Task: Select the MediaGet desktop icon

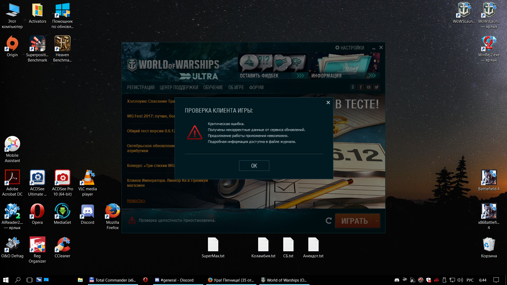Action: (x=62, y=214)
